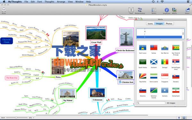Pick the Samoa flag image
The height and width of the screenshot is (120, 192).
click(154, 48)
